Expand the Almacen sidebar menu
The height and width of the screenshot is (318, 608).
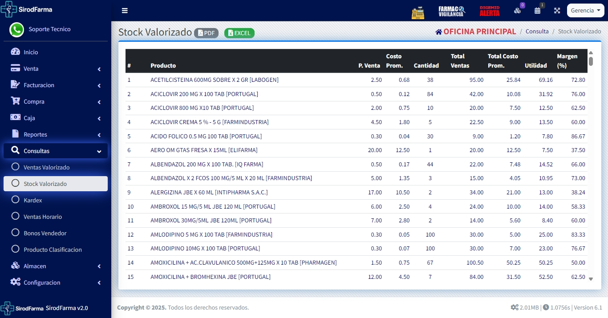pos(56,266)
